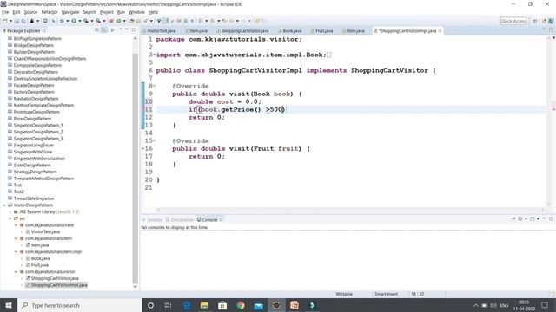Expand JRE System Library node
556x312 pixels.
pos(10,211)
